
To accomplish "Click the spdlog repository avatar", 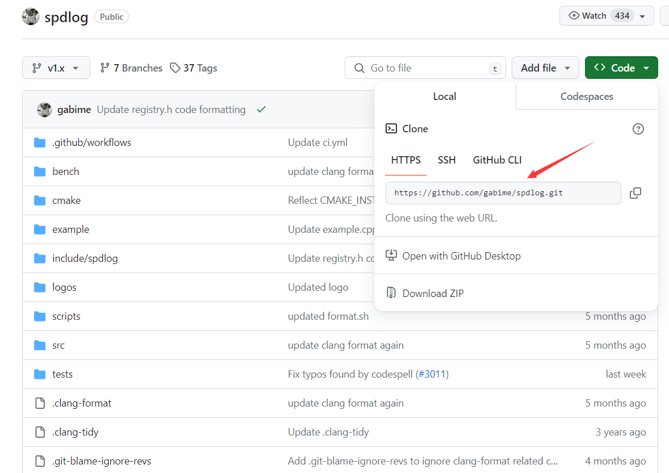I will click(x=31, y=16).
